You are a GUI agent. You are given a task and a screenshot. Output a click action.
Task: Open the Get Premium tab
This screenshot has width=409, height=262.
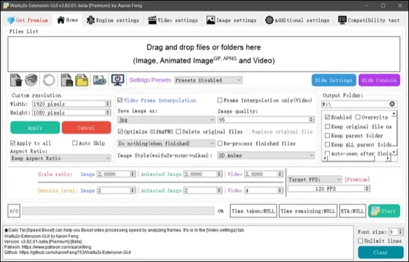pos(28,20)
